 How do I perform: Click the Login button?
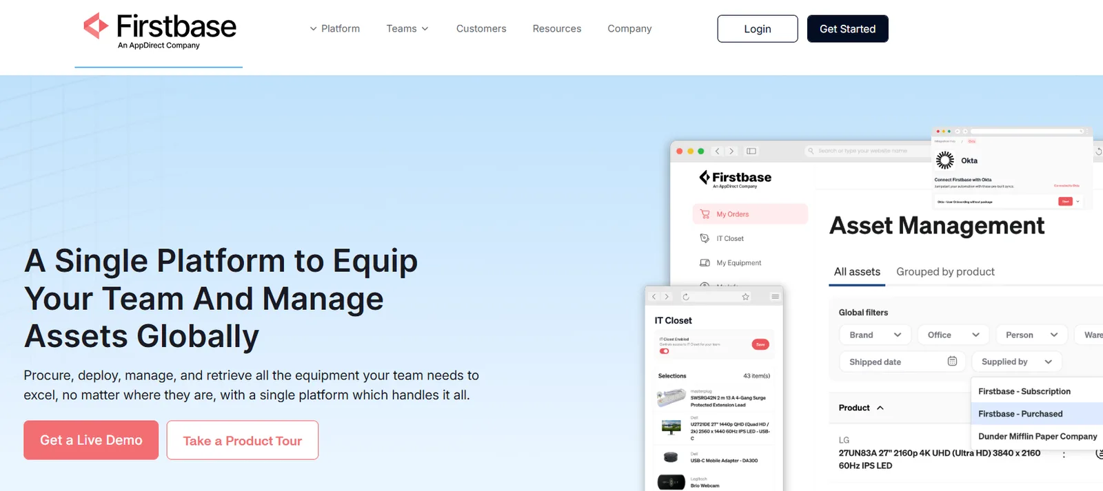(758, 29)
